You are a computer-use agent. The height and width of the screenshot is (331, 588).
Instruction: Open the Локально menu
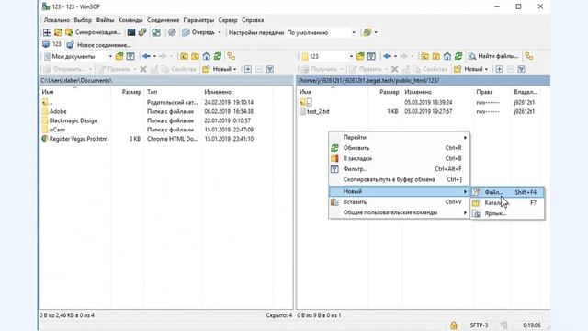click(x=57, y=20)
